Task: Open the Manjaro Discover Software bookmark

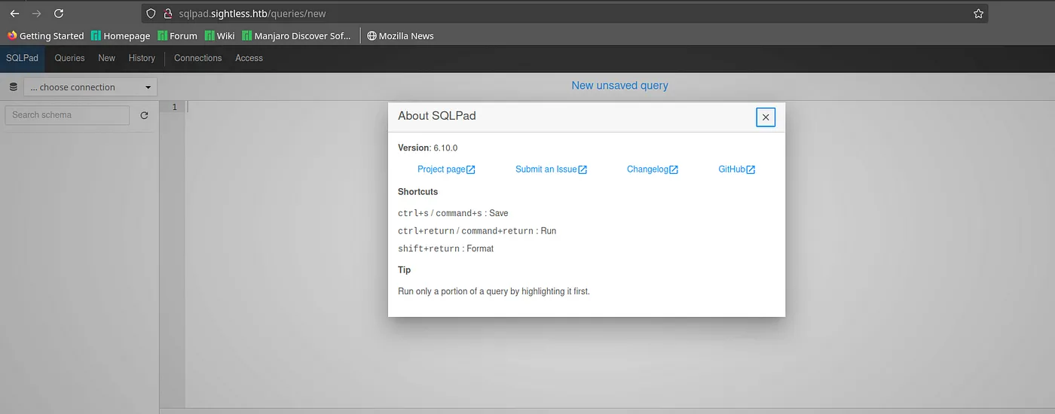Action: pos(297,35)
